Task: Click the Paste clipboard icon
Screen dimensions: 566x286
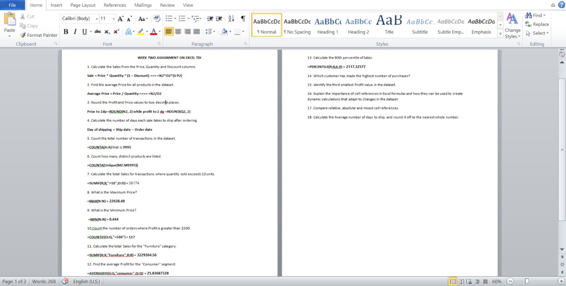Action: 10,19
